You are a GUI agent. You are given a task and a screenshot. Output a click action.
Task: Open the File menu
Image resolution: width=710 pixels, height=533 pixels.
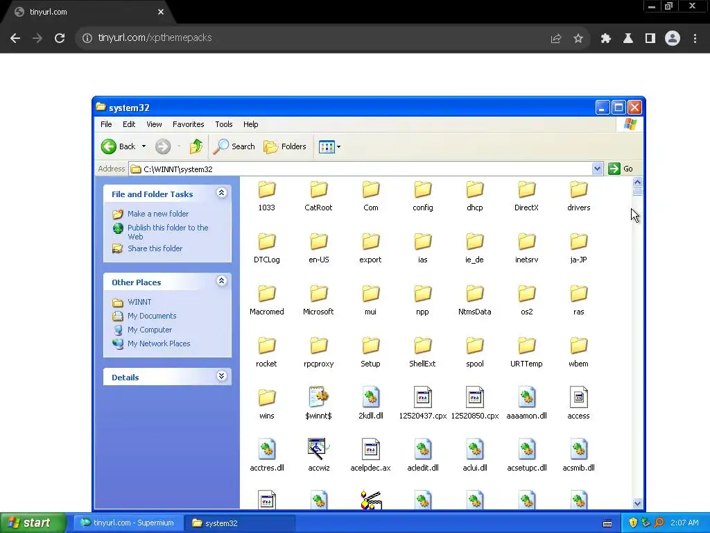(x=106, y=124)
